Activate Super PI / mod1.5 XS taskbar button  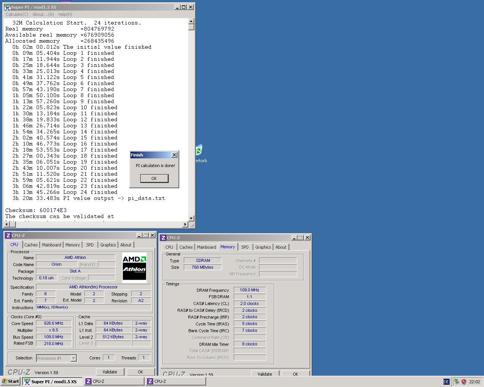point(52,381)
